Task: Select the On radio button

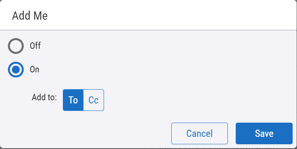Action: [16, 70]
